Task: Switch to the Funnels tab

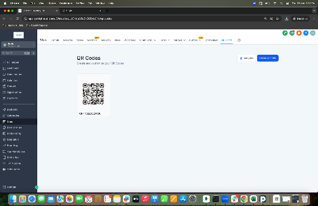Action: pyautogui.click(x=55, y=40)
